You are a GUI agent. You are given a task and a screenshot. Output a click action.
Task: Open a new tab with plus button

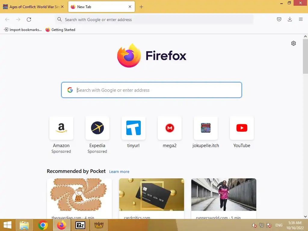tap(141, 7)
